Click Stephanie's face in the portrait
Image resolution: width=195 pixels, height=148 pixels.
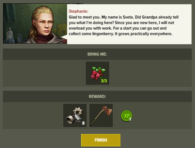click(46, 23)
